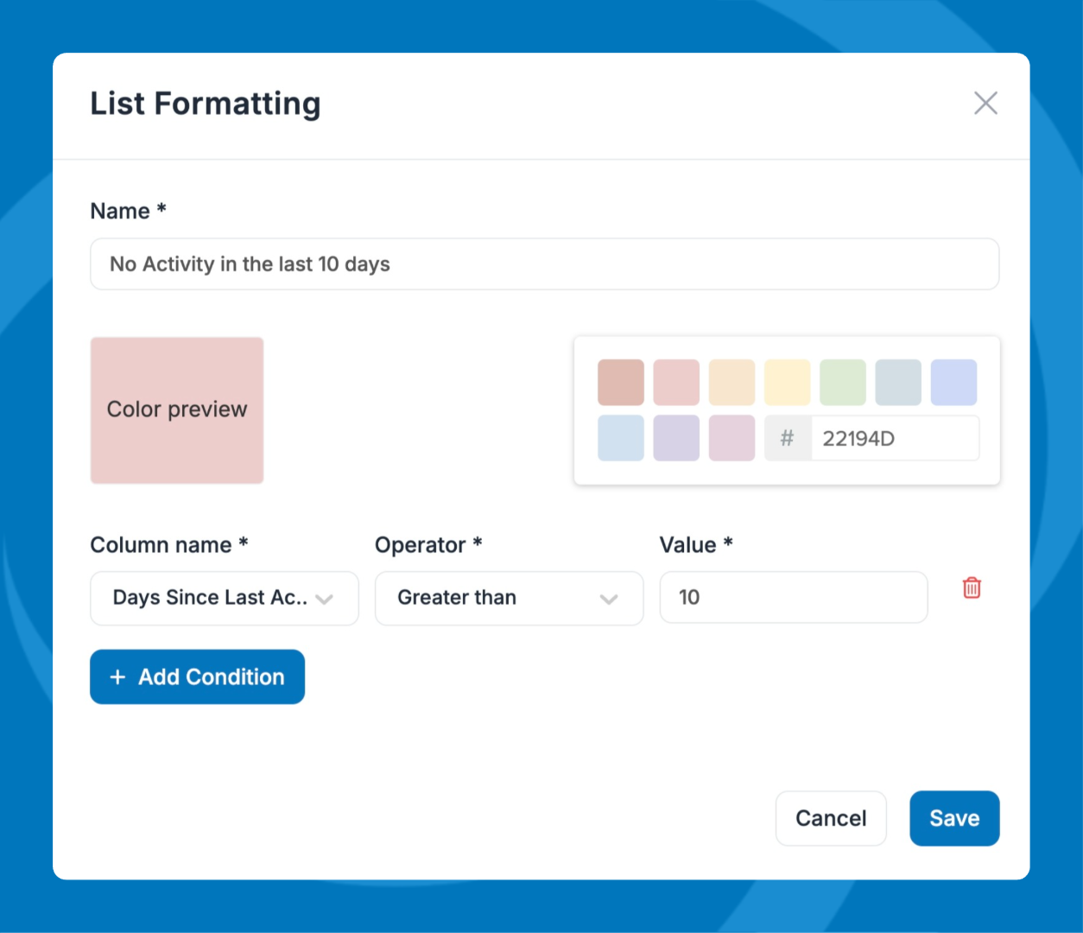Select the light pink color swatch
The width and height of the screenshot is (1083, 933).
coord(676,383)
